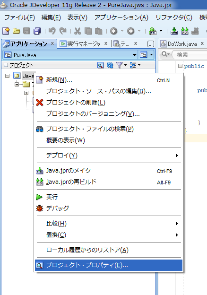The width and height of the screenshot is (207, 295).
Task: Click the disabled Cancel Build icon
Action: pyautogui.click(x=195, y=31)
